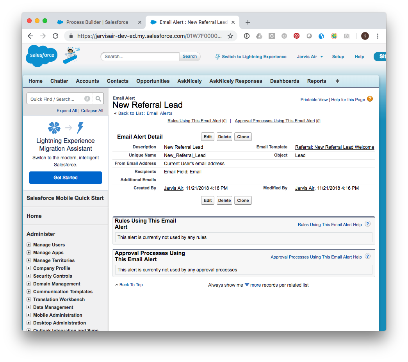Screen dimensions: 408x362
Task: Expand Data Management section
Action: click(x=29, y=307)
